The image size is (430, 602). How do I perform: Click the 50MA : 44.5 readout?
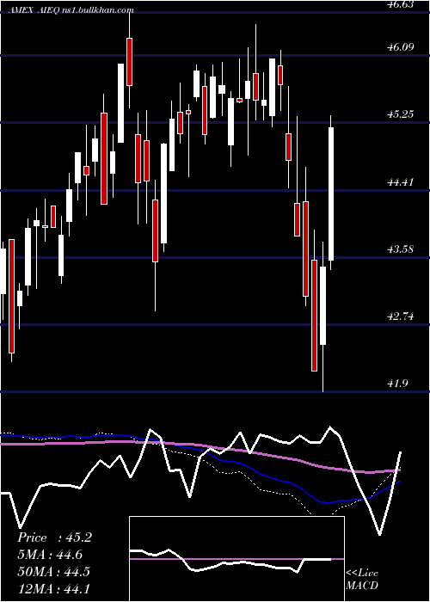pyautogui.click(x=54, y=571)
